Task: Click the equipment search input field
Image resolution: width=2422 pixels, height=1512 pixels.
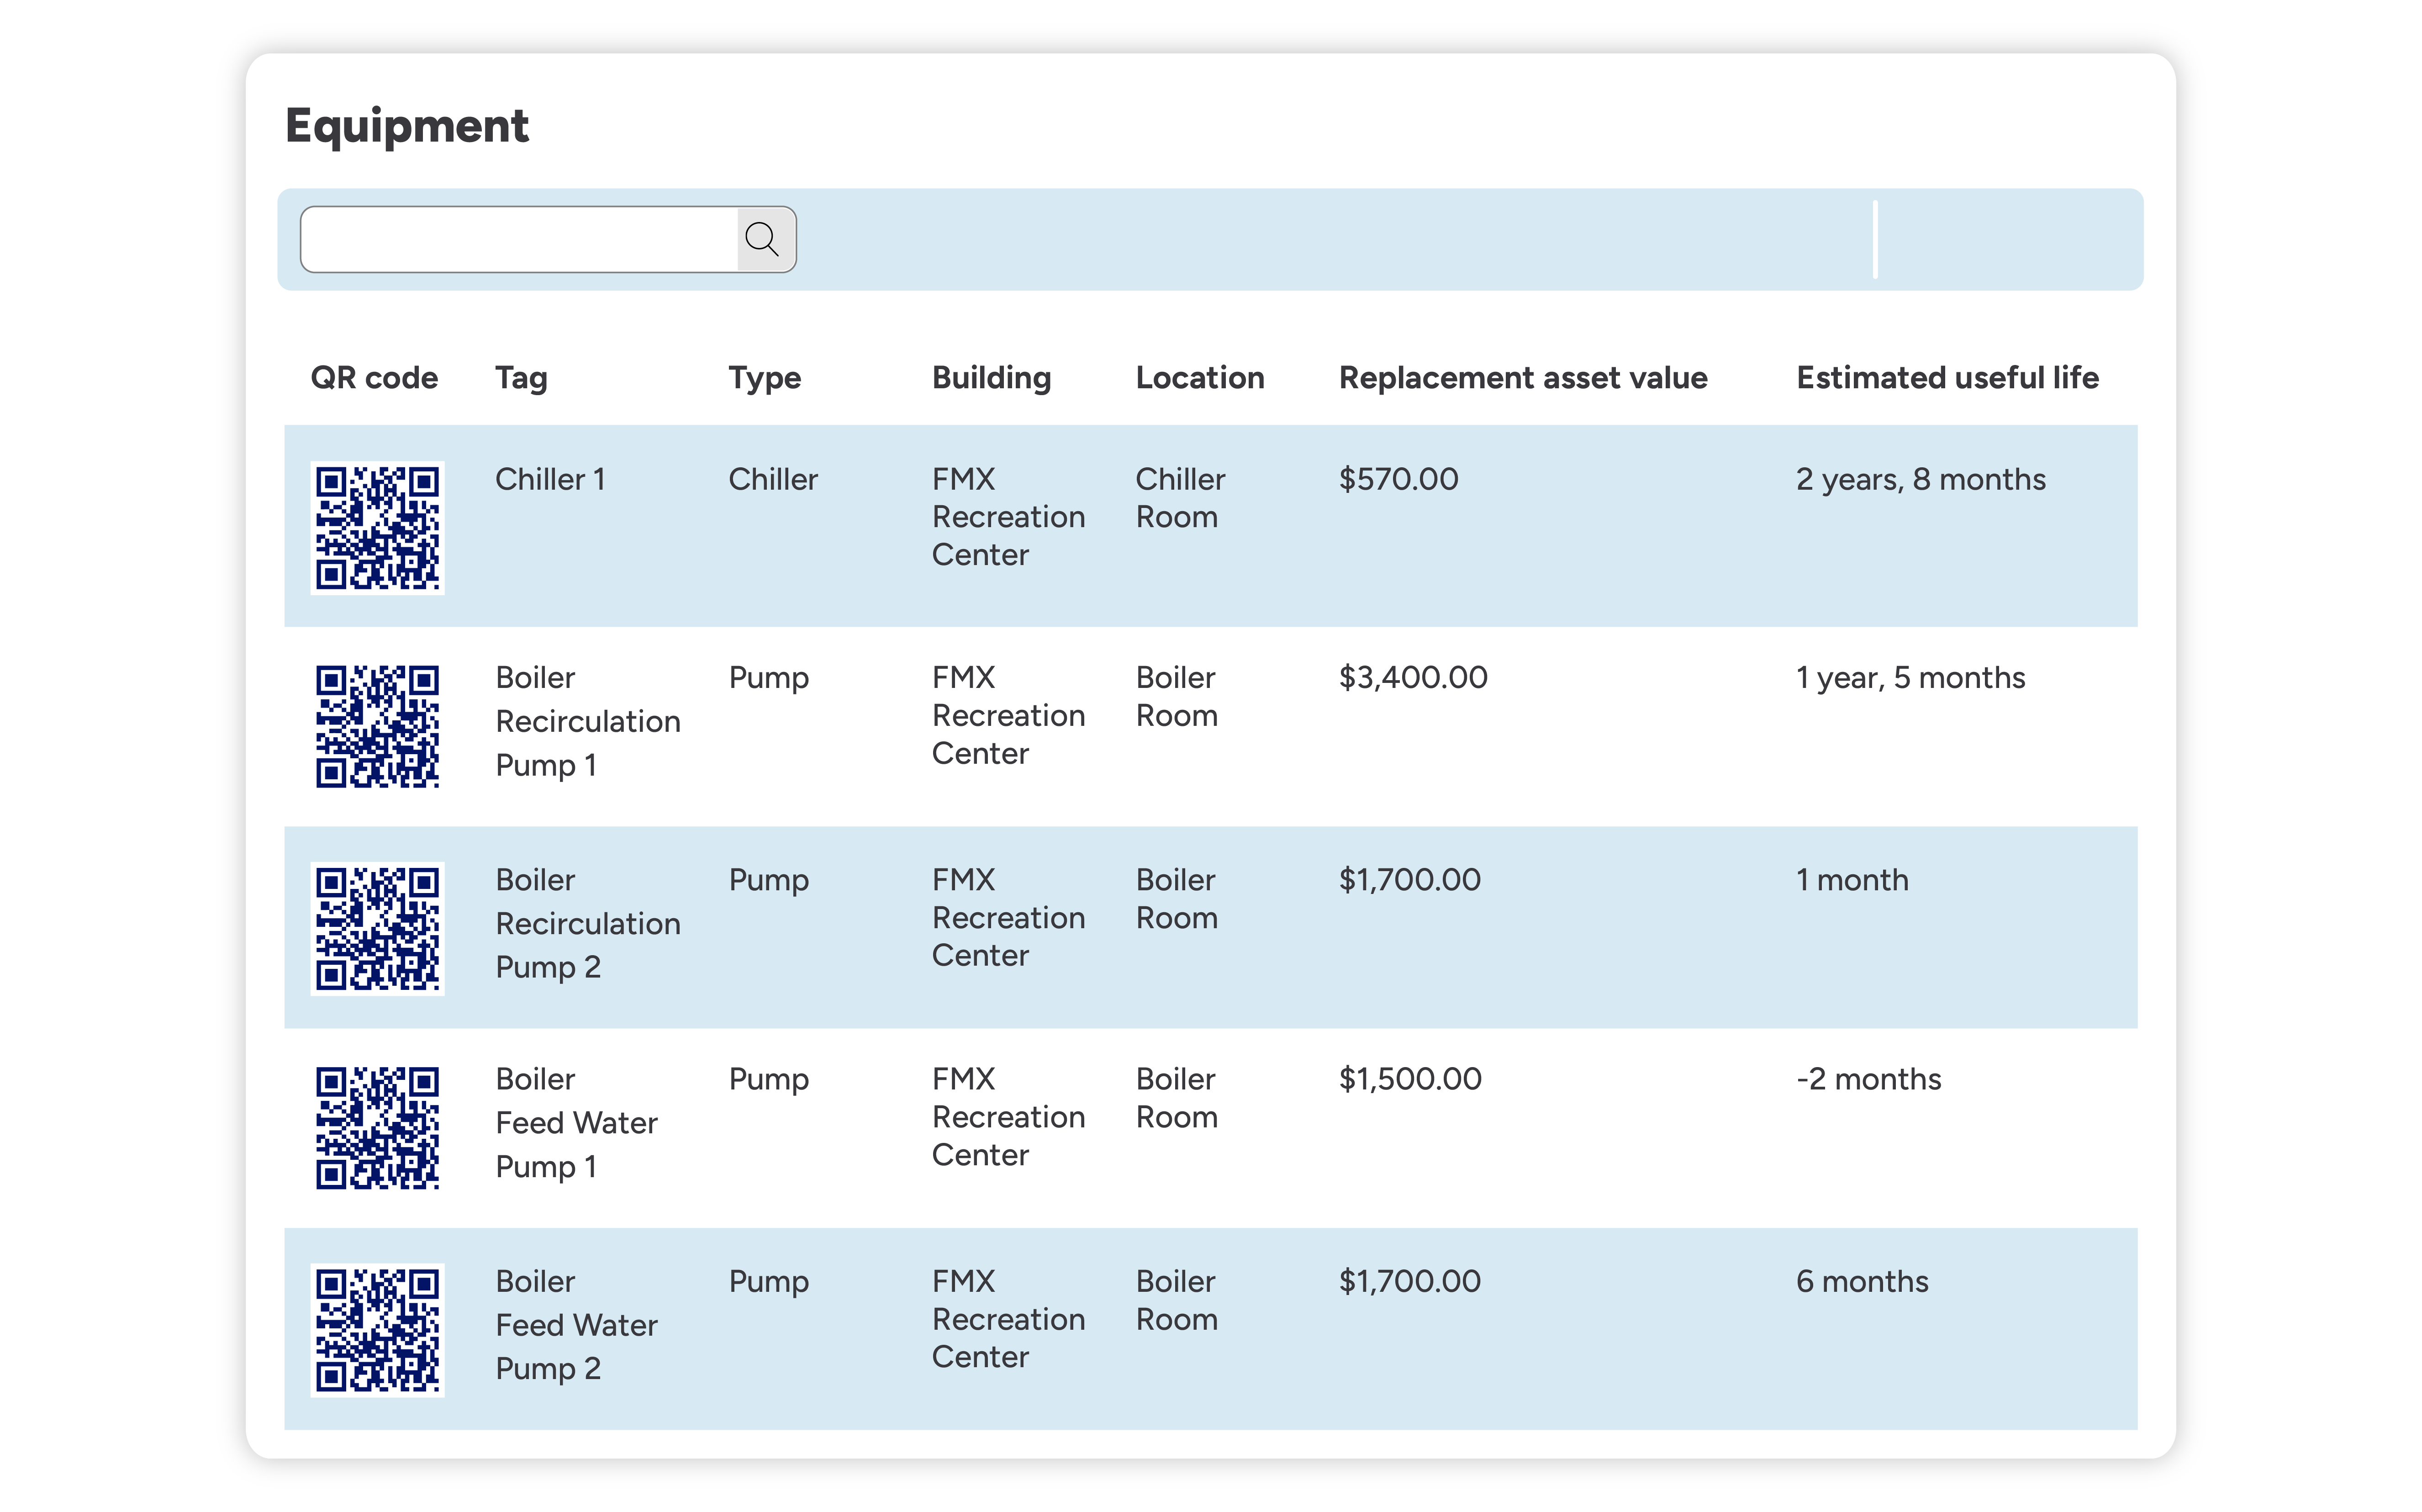Action: [519, 239]
